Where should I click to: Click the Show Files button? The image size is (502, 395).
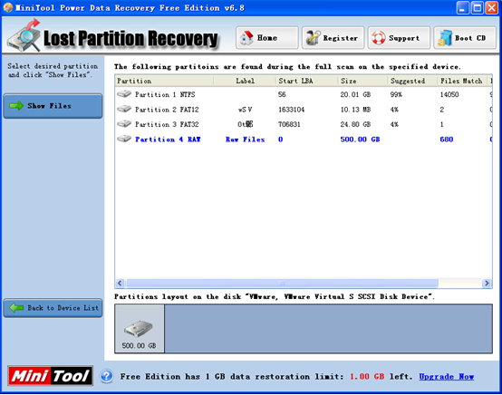(x=53, y=106)
